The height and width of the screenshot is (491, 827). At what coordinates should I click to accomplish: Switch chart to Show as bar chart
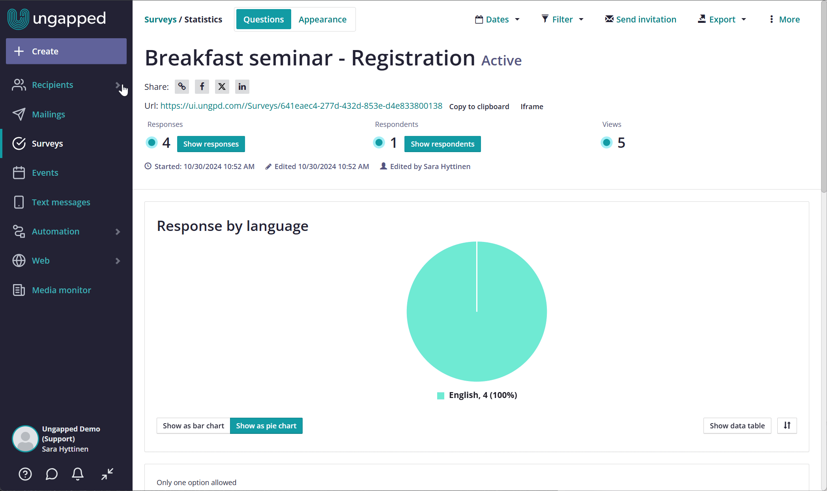point(193,426)
